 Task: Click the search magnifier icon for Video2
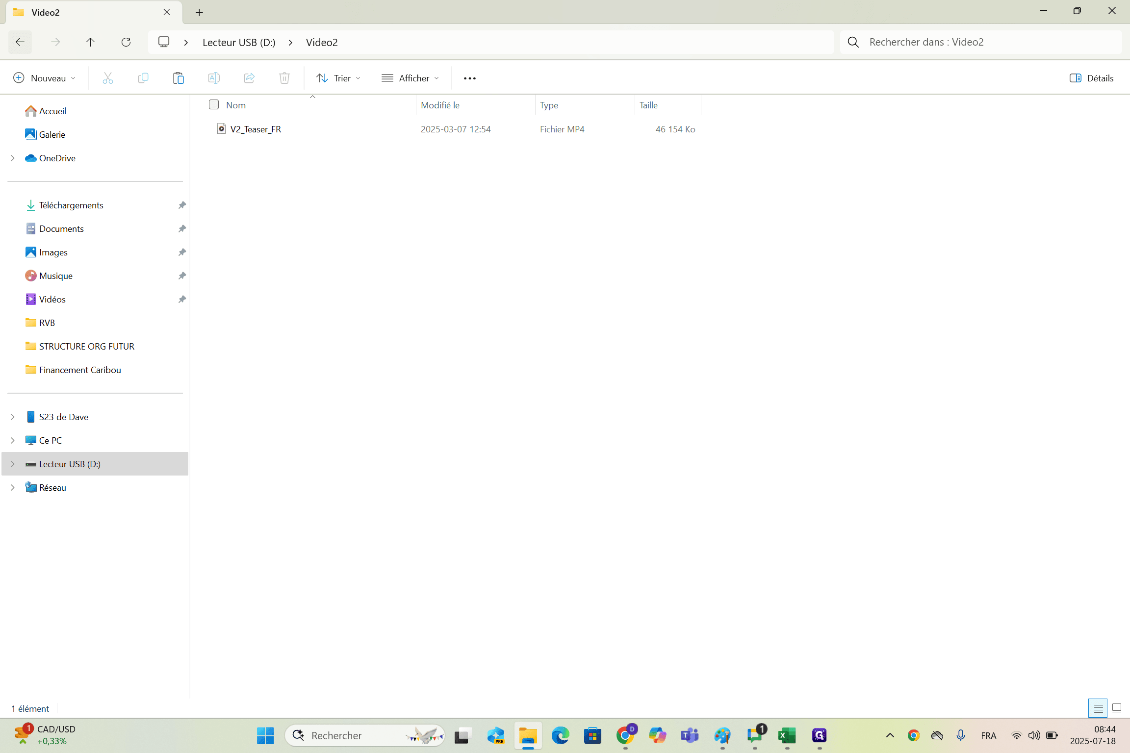pos(853,42)
